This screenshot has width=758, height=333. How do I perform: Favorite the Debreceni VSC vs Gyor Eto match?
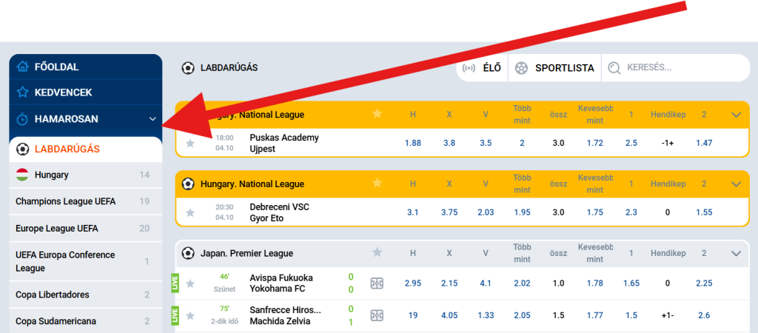pos(190,212)
